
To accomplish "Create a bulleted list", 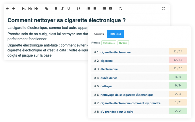I will [94, 9].
